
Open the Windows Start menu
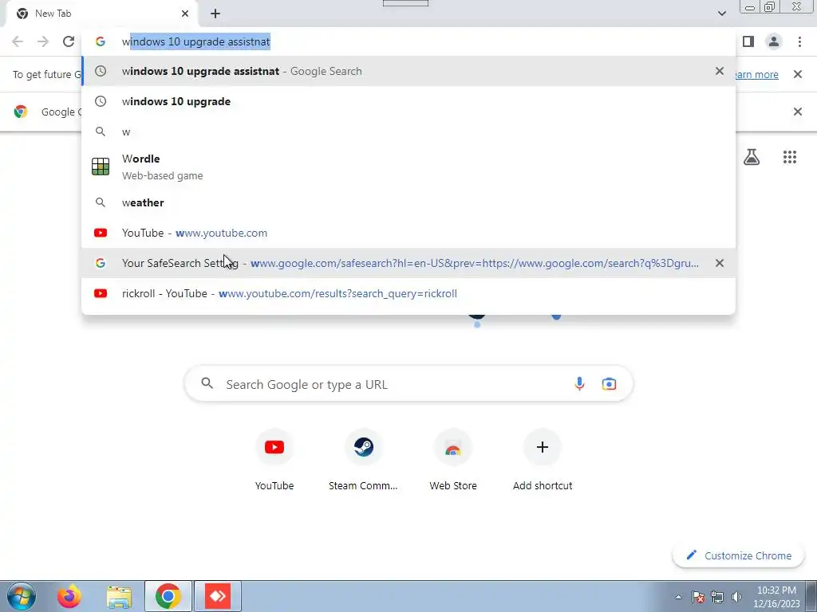tap(22, 596)
